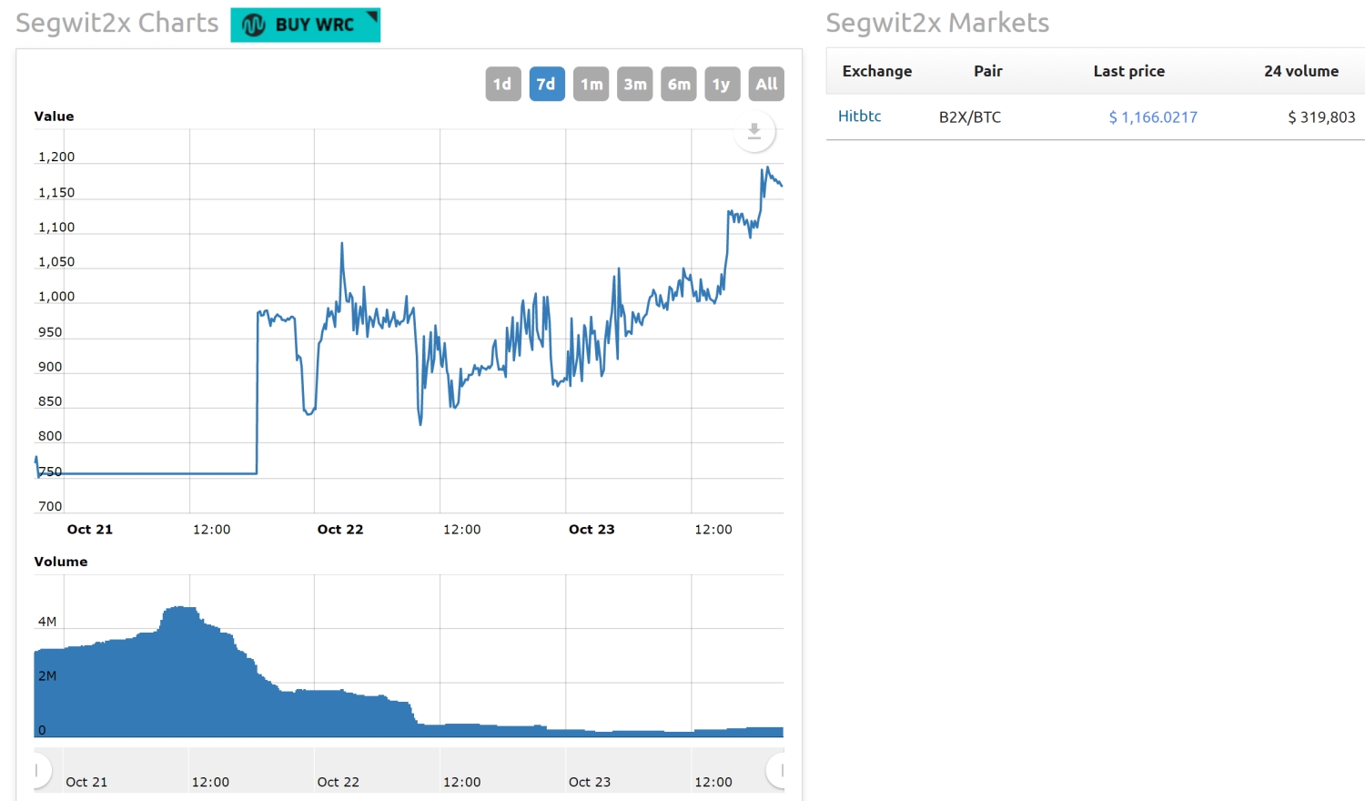
Task: Click the left range navigator handle
Action: coord(36,771)
